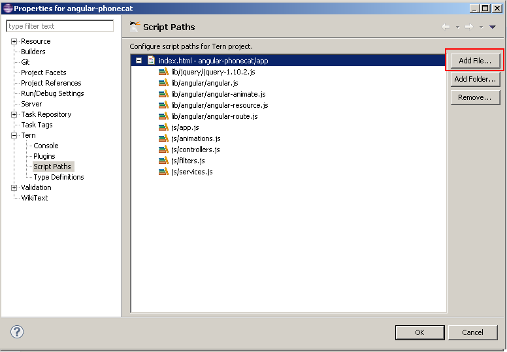The height and width of the screenshot is (352, 507).
Task: Collapse the index.html tree node
Action: pyautogui.click(x=139, y=61)
